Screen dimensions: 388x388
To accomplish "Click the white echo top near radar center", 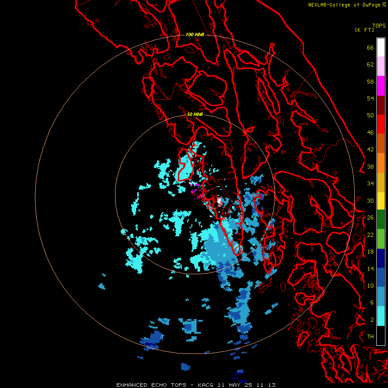I will point(219,202).
